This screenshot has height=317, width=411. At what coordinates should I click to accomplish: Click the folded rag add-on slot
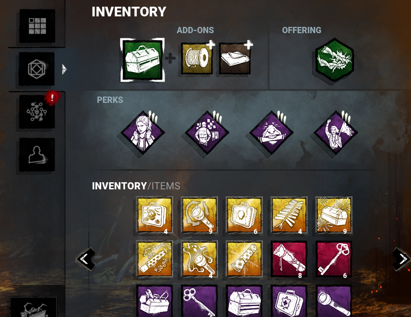[x=235, y=58]
